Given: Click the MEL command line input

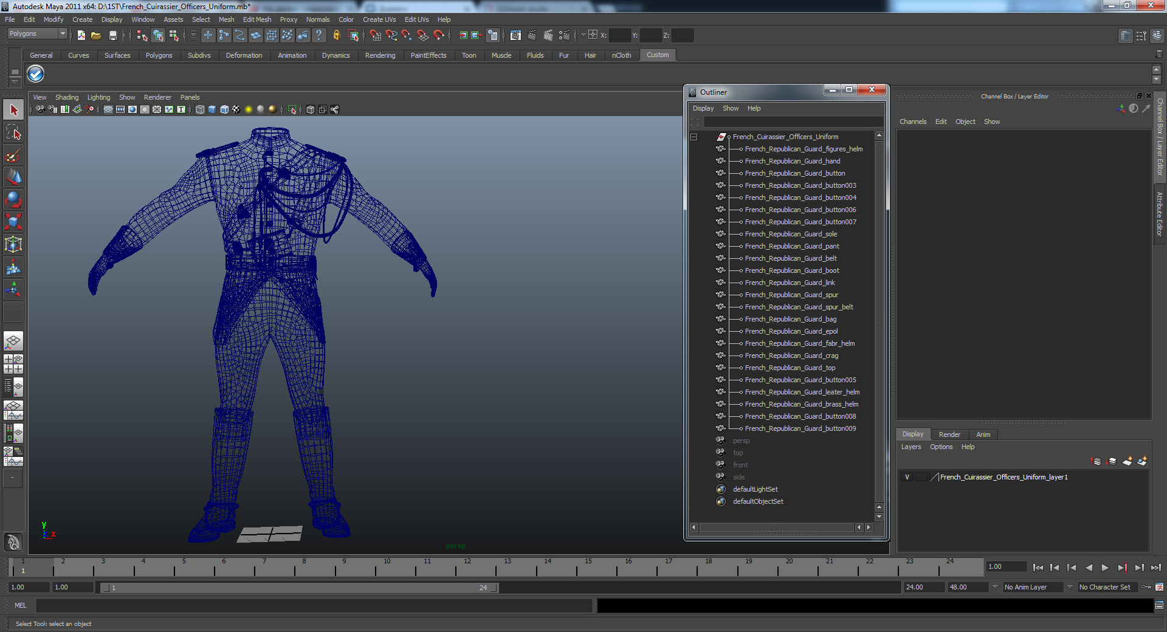Looking at the screenshot, I should click(314, 605).
